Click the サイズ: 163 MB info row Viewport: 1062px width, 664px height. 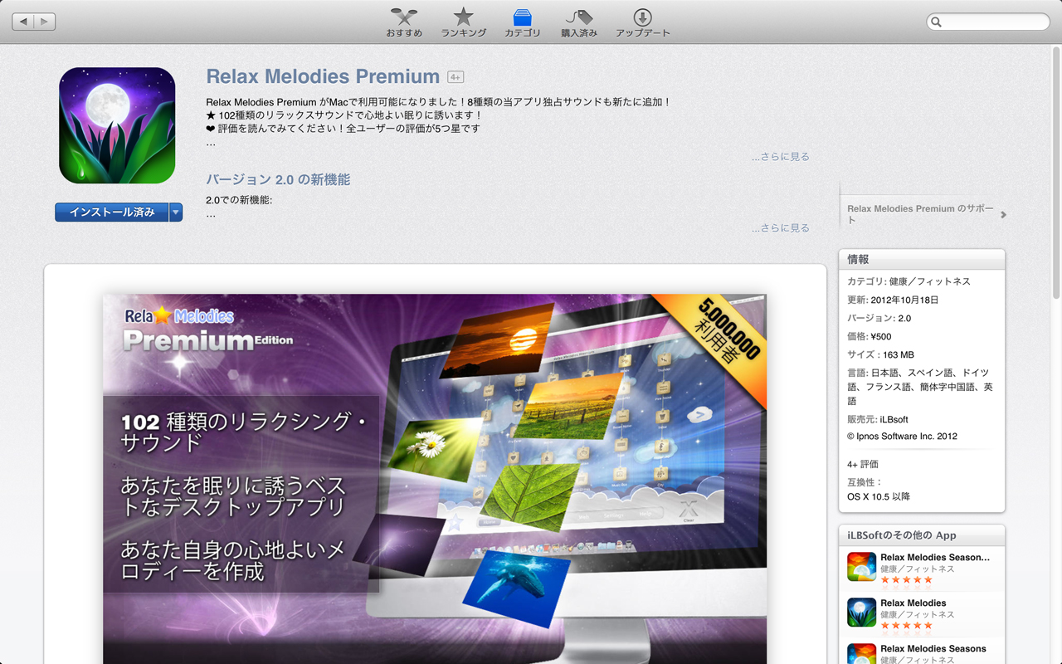tap(880, 354)
